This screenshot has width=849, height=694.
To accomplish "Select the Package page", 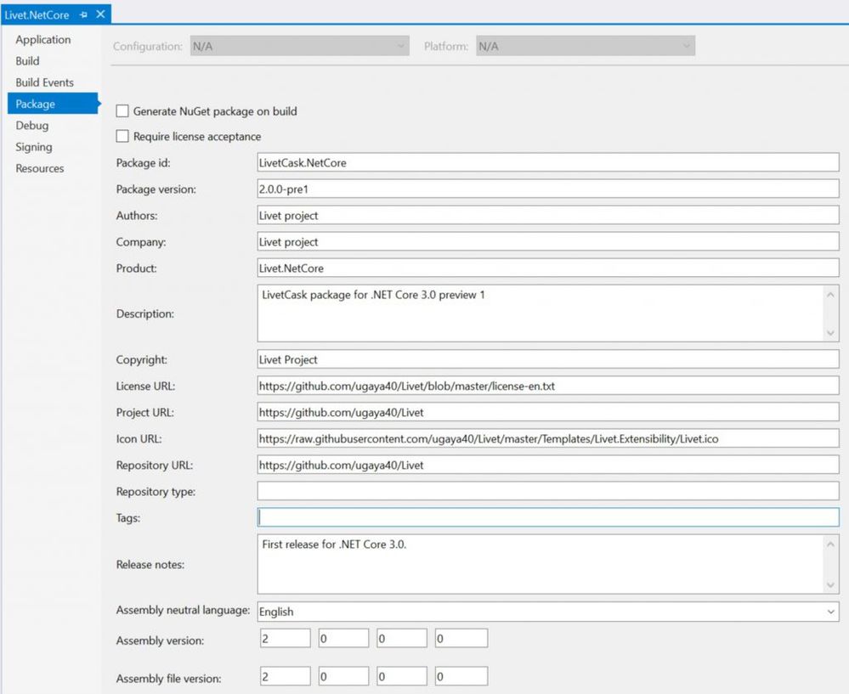I will pyautogui.click(x=53, y=104).
